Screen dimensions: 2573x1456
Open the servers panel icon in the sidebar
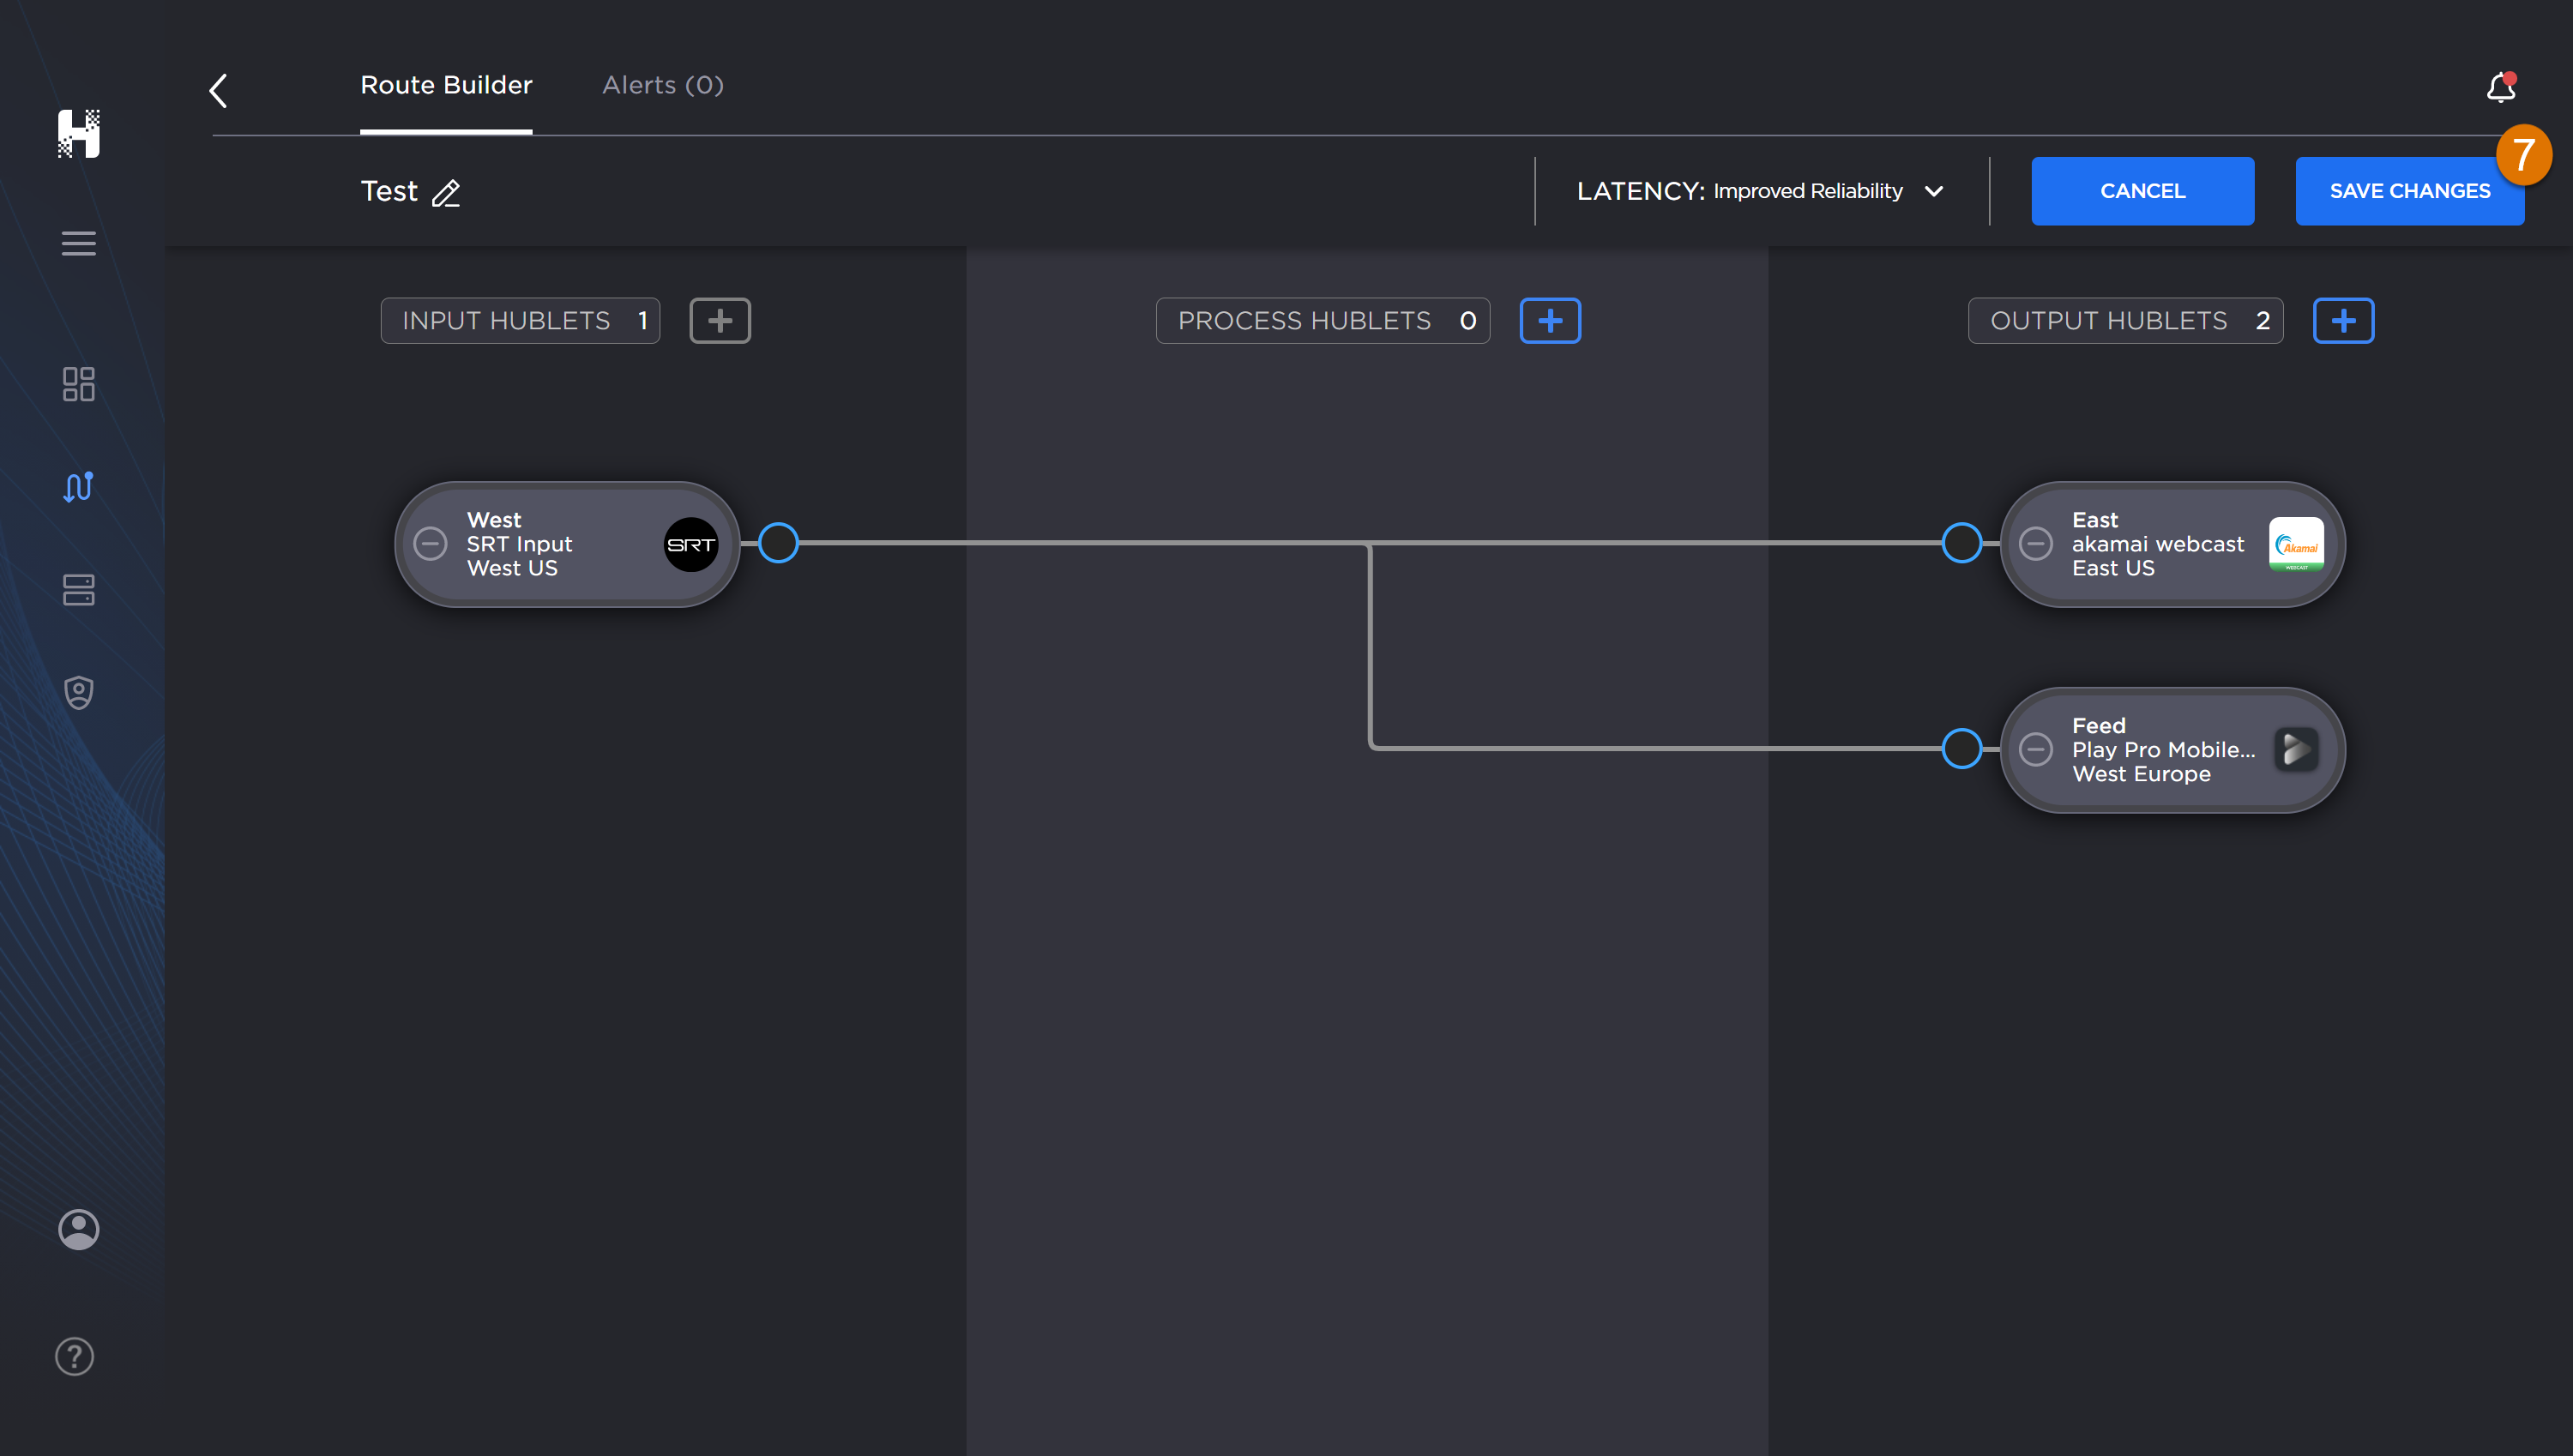click(x=78, y=590)
